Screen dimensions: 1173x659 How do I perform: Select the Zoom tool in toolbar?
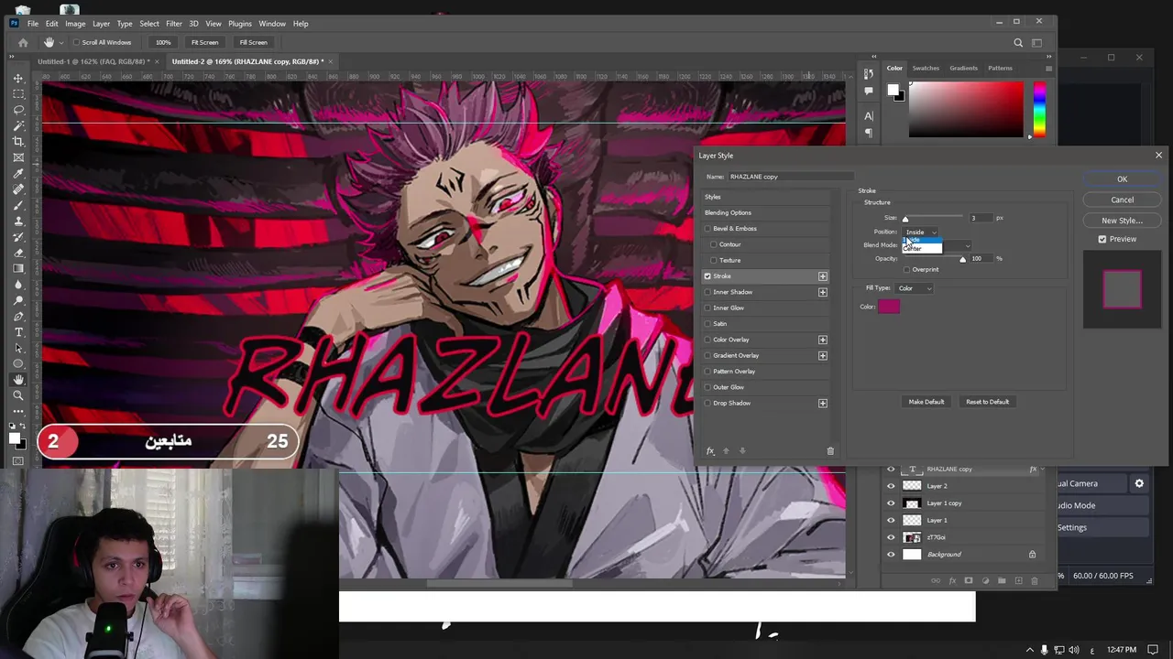pos(18,395)
